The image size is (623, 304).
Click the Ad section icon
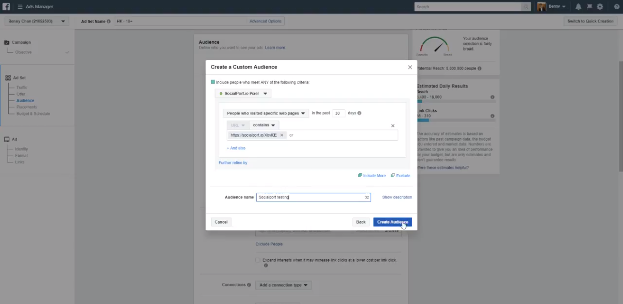7,139
